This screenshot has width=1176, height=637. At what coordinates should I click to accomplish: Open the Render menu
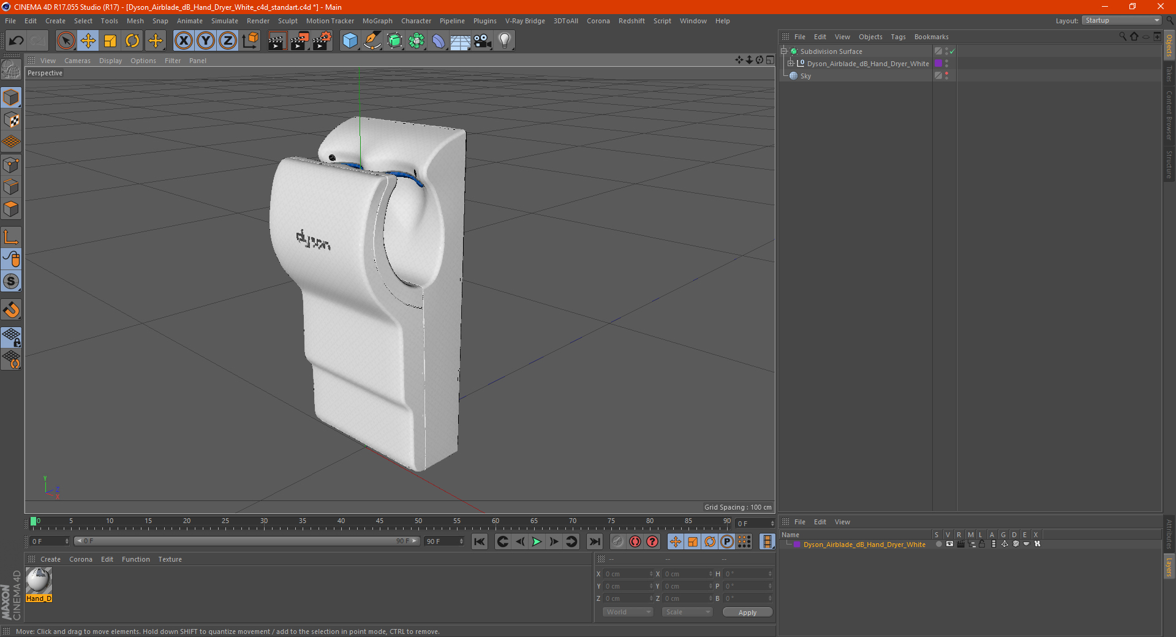[x=258, y=21]
